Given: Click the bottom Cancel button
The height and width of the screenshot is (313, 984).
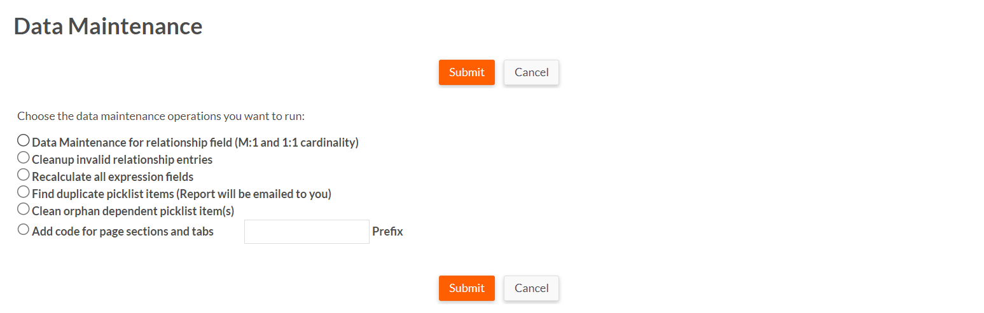Looking at the screenshot, I should click(x=532, y=288).
